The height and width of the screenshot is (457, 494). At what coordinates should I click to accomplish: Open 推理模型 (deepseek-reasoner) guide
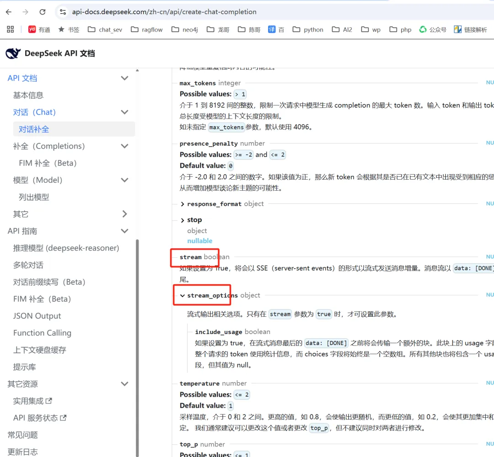[66, 248]
